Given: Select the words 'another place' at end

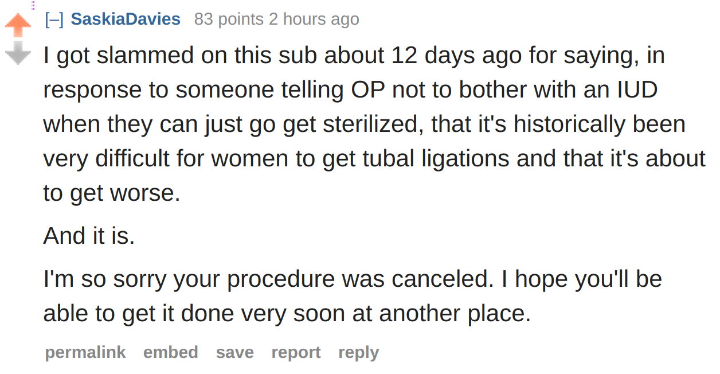Looking at the screenshot, I should 452,314.
